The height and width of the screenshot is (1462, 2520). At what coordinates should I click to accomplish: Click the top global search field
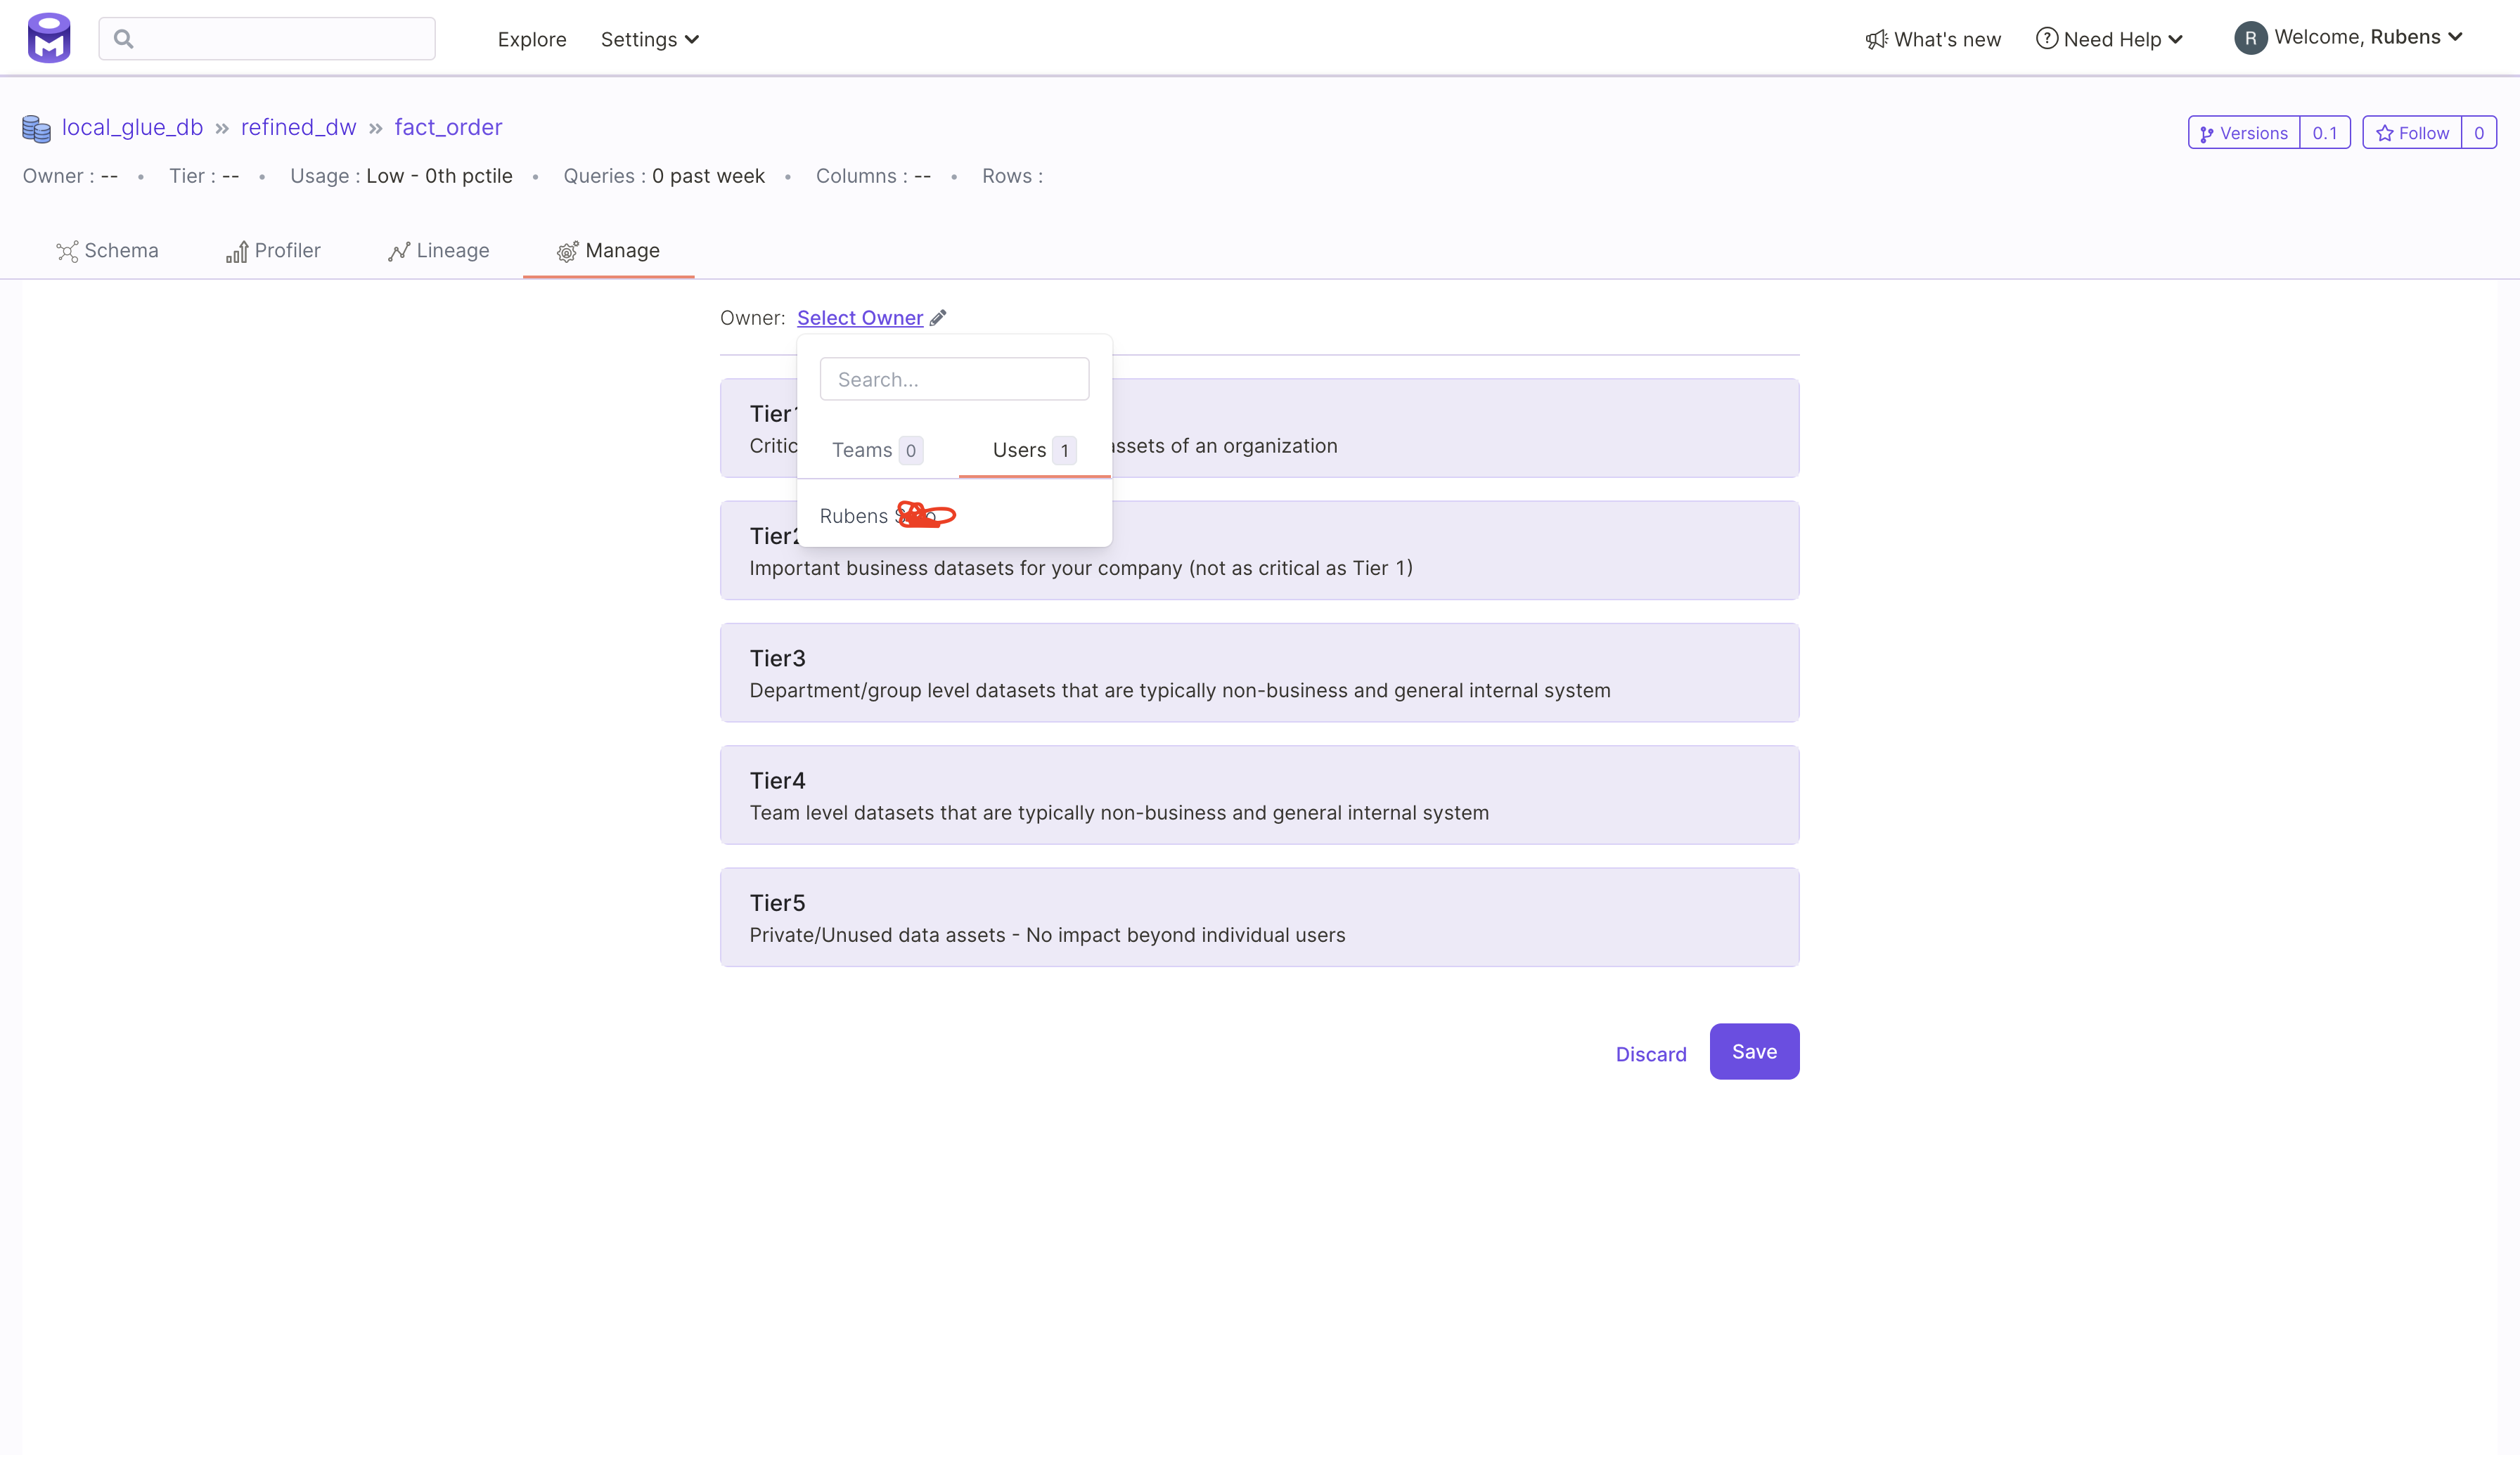(x=267, y=39)
